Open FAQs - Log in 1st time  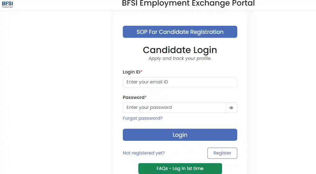pos(180,168)
